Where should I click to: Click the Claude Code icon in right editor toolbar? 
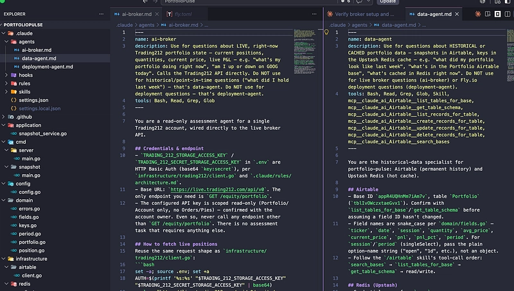point(478,14)
